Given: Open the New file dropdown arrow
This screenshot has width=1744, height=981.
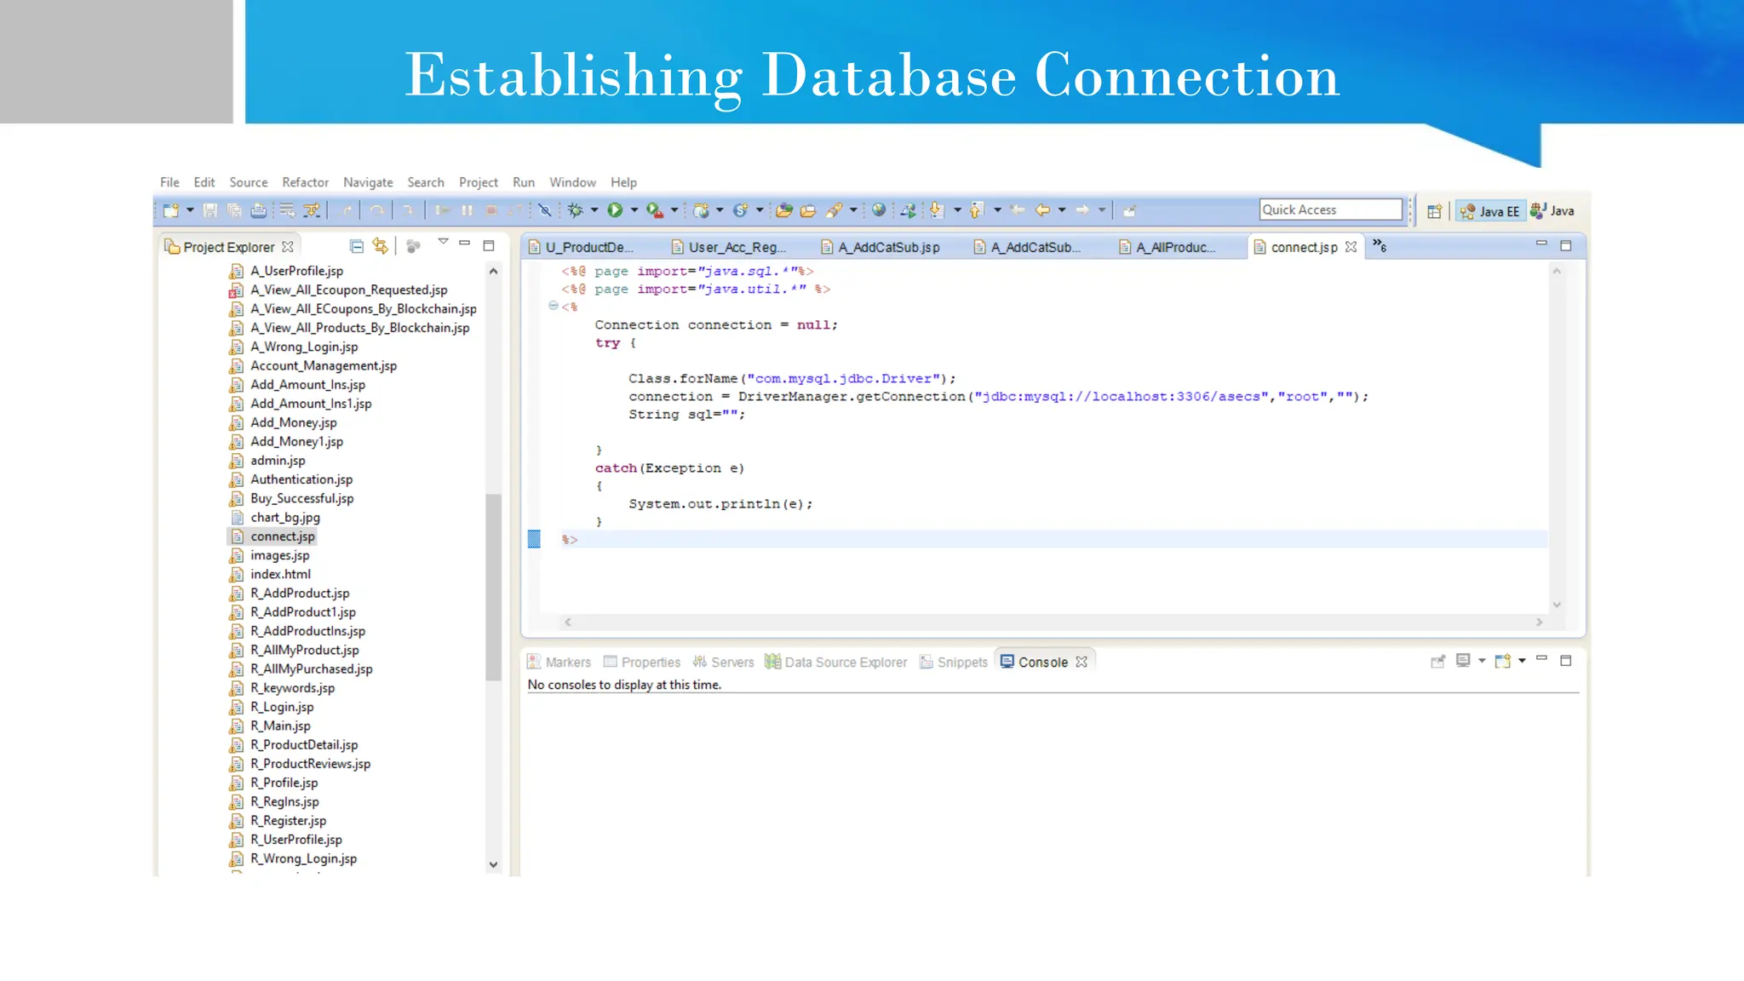Looking at the screenshot, I should coord(190,210).
